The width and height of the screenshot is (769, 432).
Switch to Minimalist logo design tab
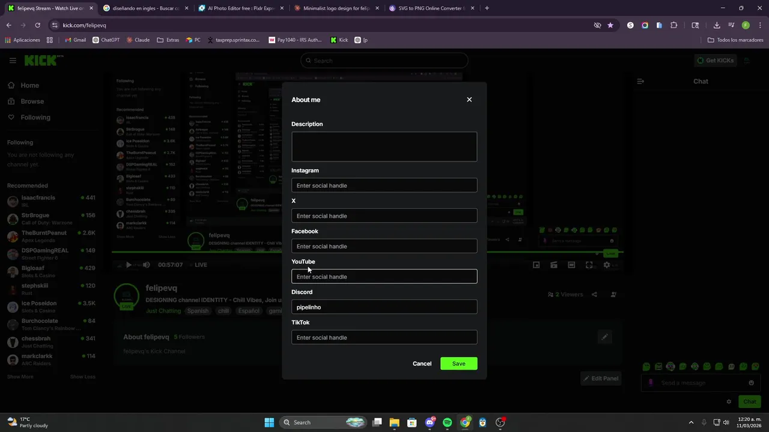click(336, 8)
